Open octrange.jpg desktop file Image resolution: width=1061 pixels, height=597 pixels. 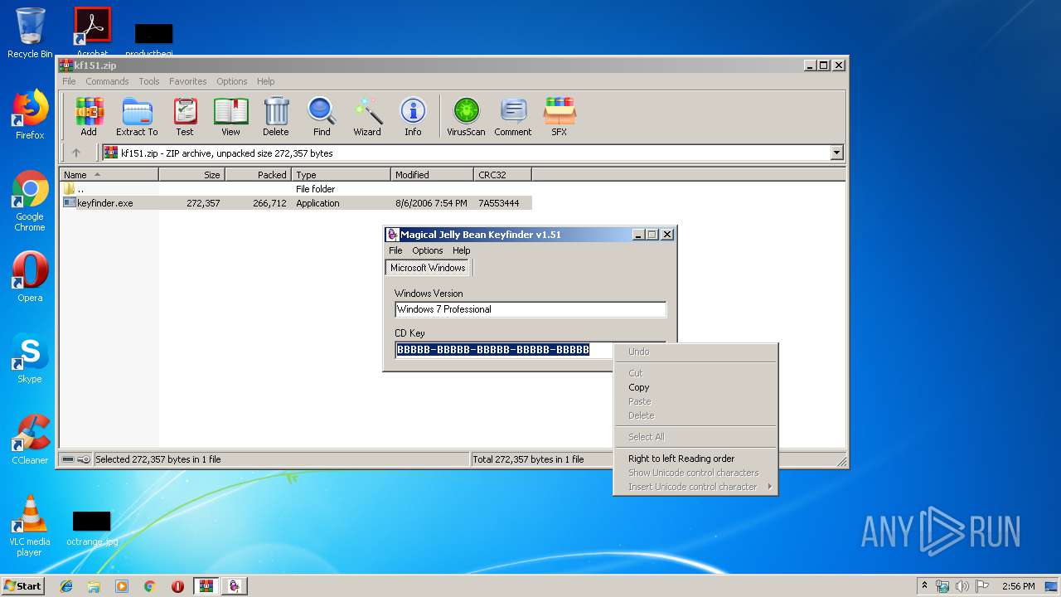[x=92, y=528]
